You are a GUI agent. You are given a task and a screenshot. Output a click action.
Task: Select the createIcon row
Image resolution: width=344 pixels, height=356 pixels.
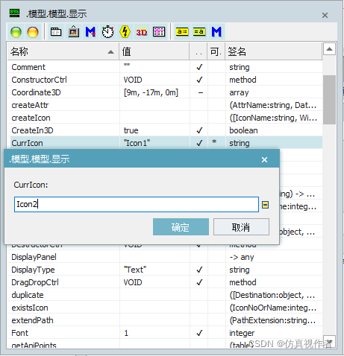(165, 118)
